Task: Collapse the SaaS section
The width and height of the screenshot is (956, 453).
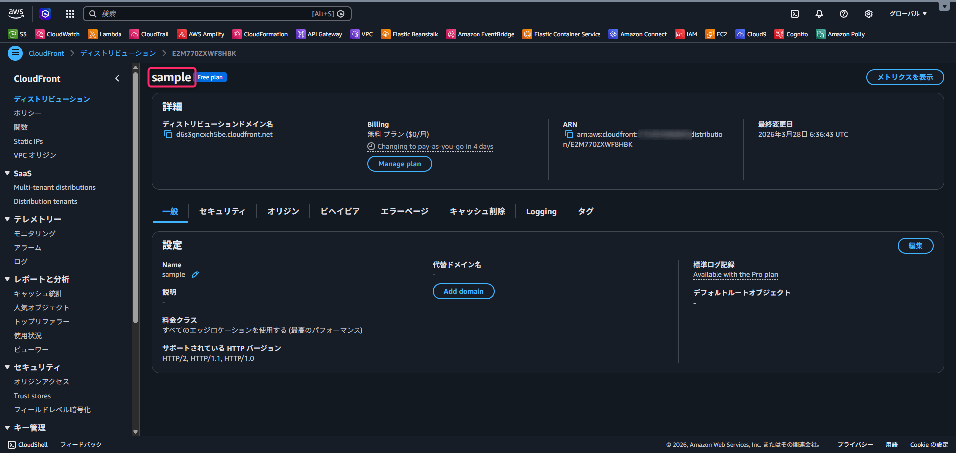Action: [x=7, y=173]
